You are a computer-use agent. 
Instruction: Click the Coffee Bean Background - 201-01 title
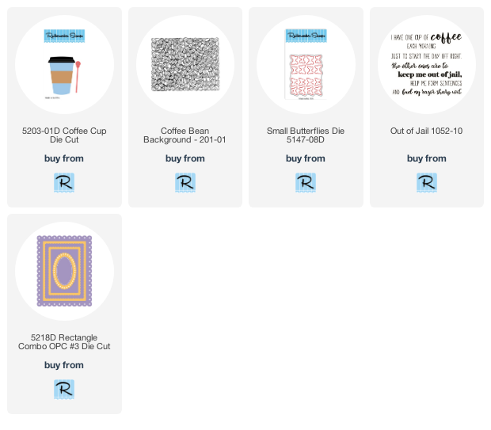[185, 135]
